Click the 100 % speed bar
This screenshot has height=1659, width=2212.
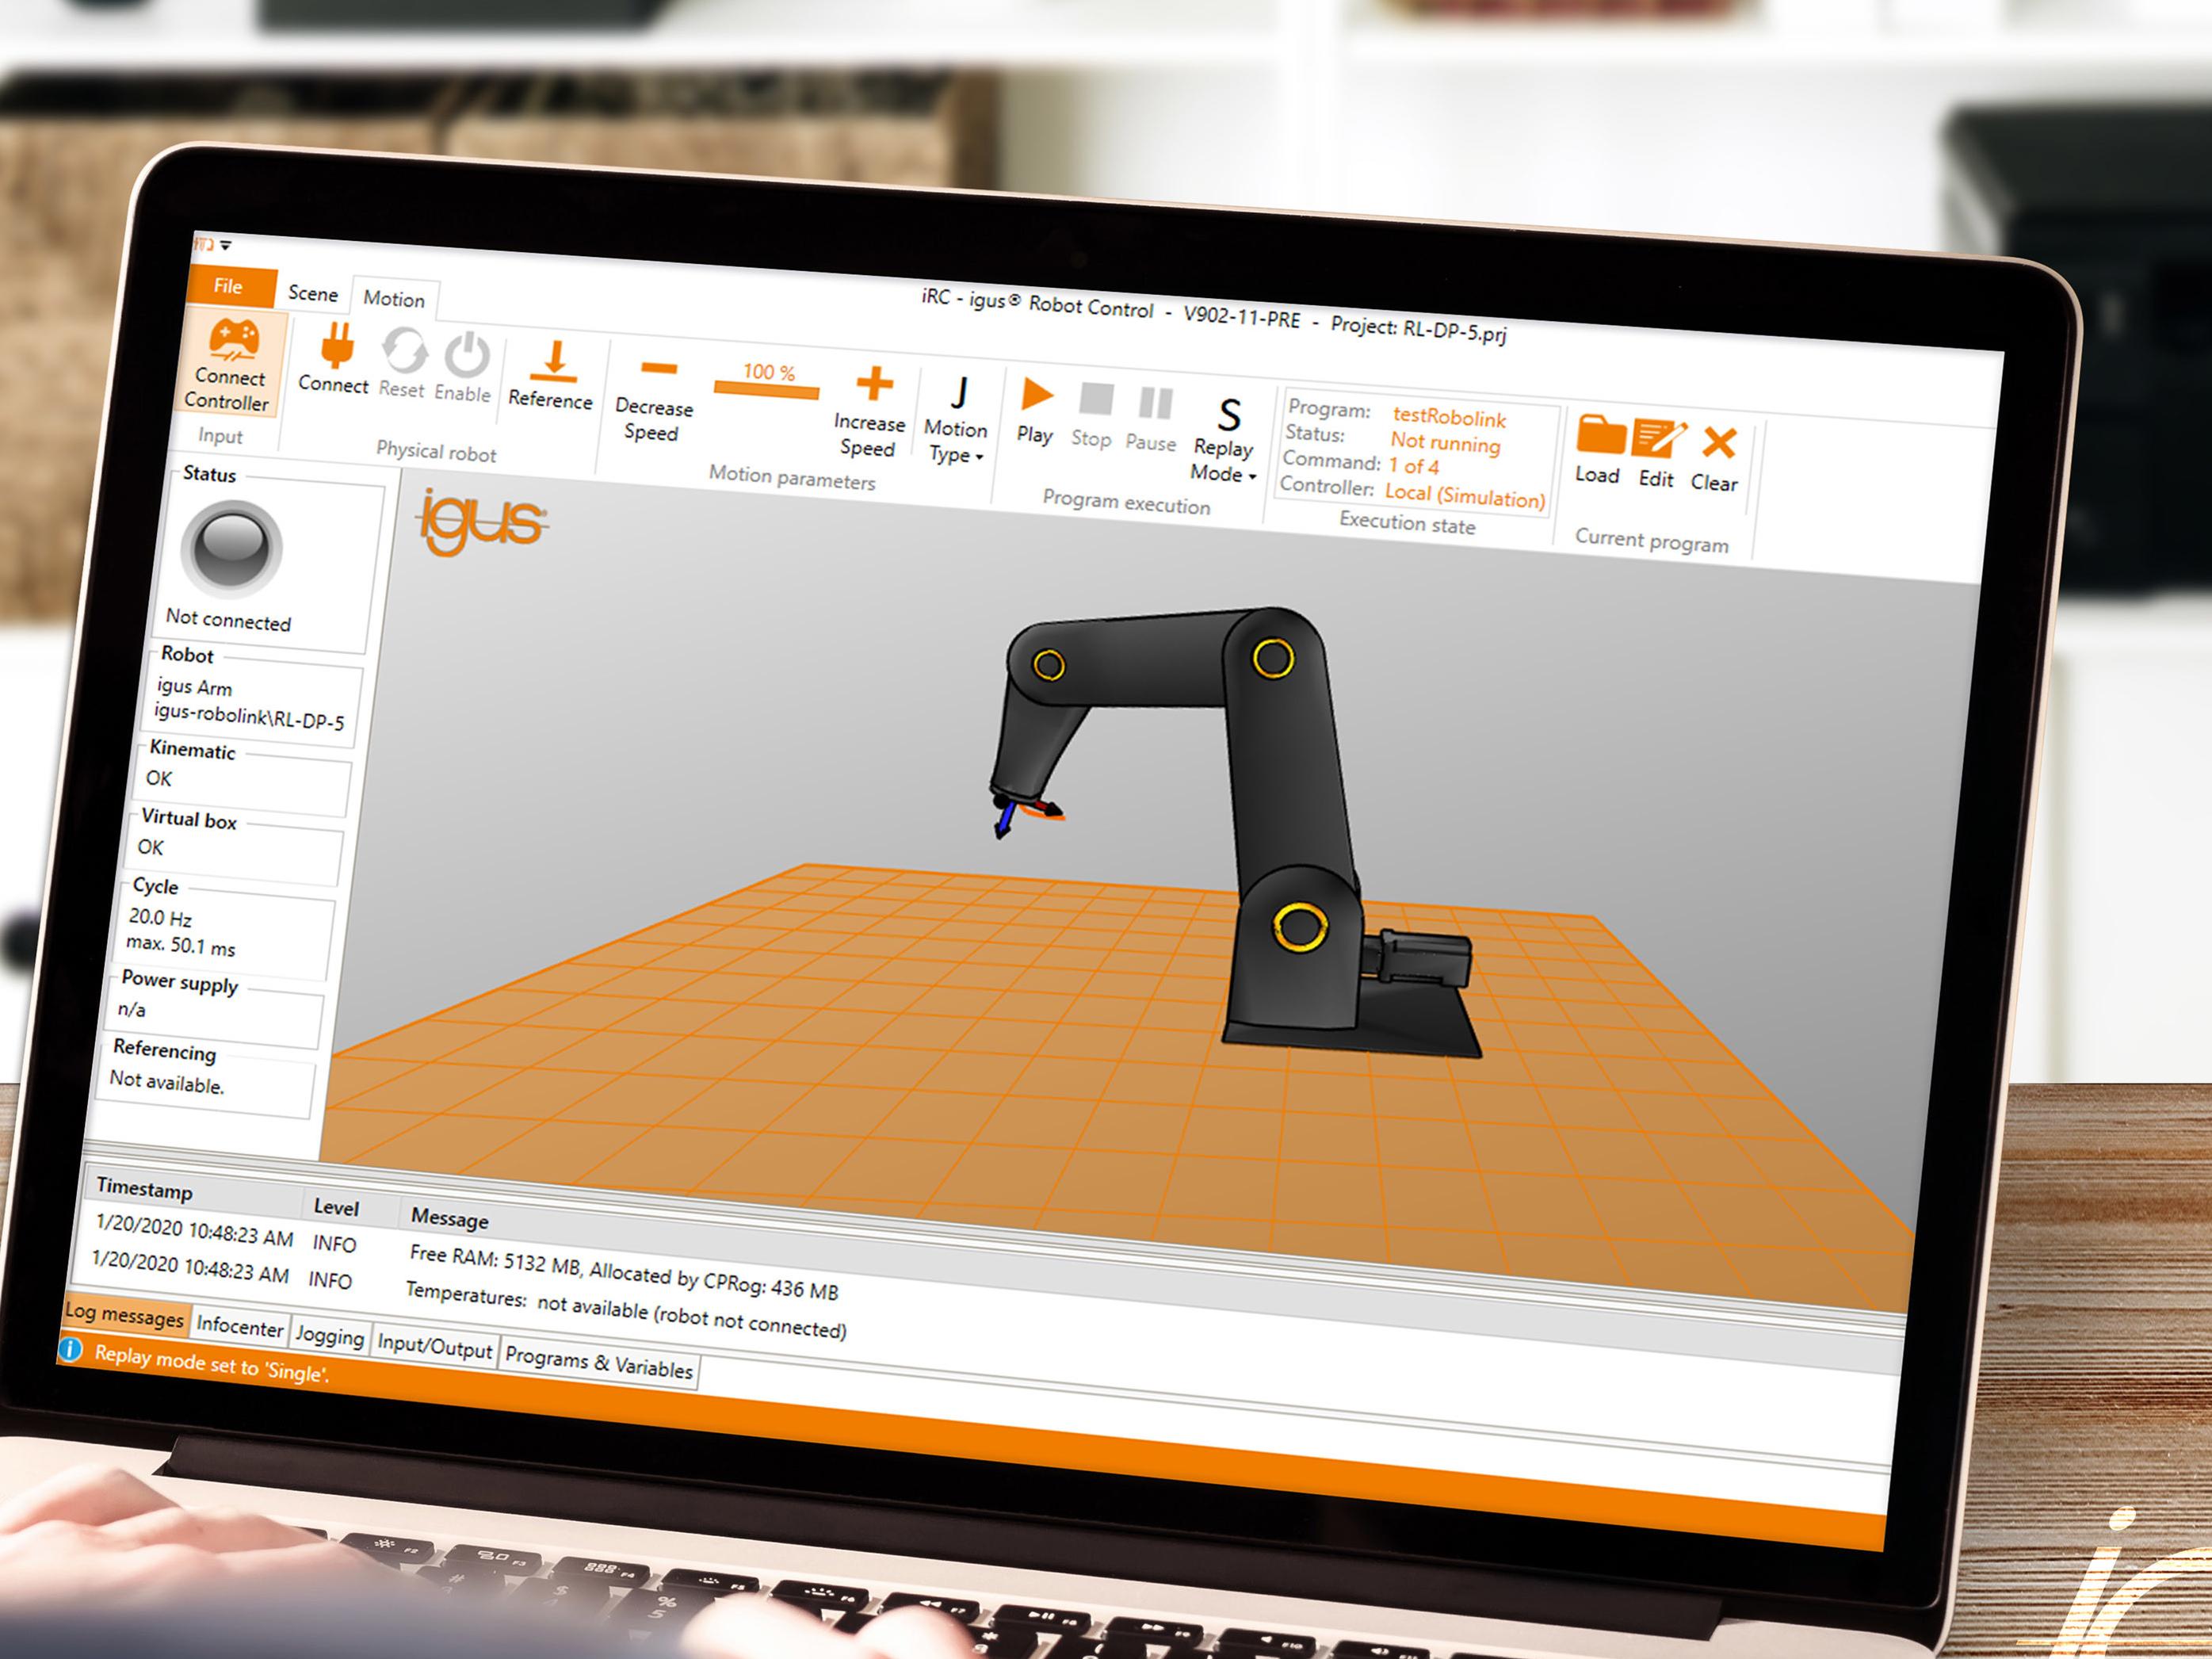(767, 390)
